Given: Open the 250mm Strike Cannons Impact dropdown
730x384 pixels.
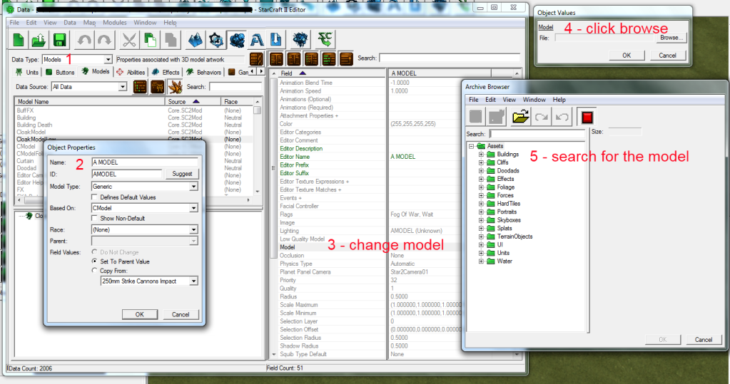Looking at the screenshot, I should (193, 281).
